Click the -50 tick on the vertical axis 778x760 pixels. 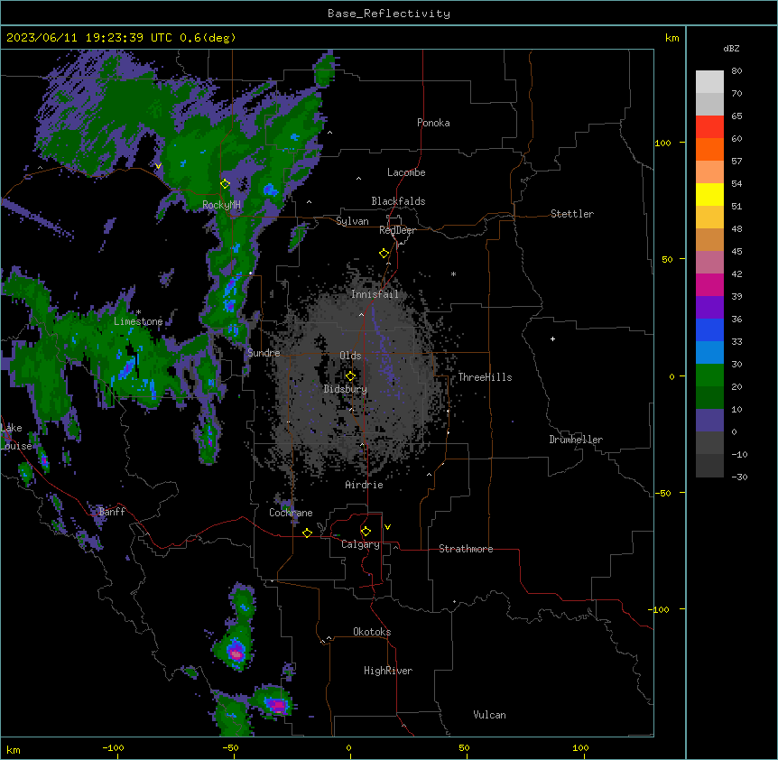point(662,493)
